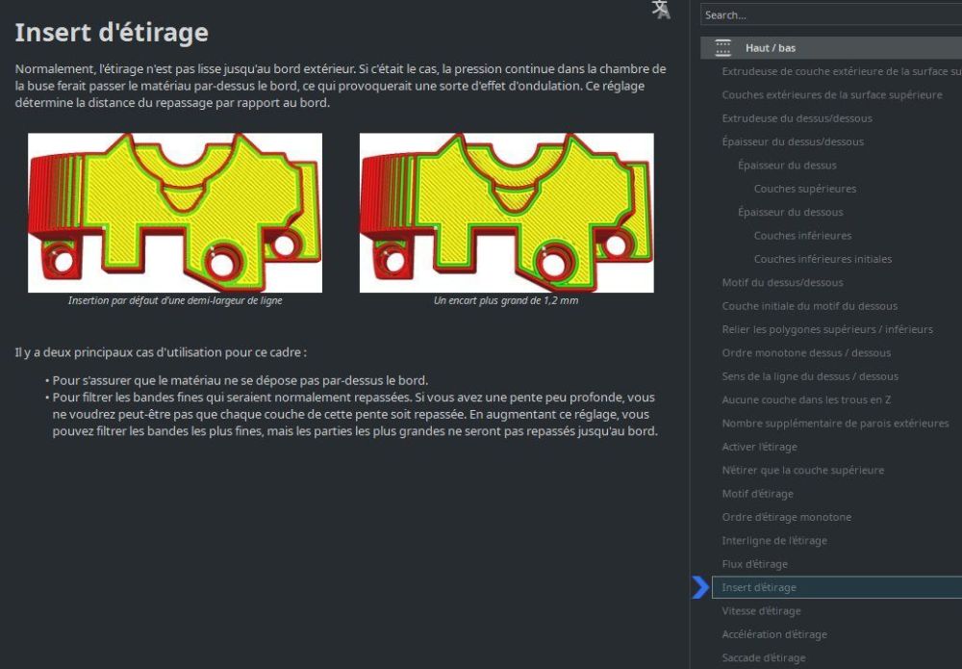Select Motif d'étirage setting
Viewport: 962px width, 669px height.
point(758,494)
